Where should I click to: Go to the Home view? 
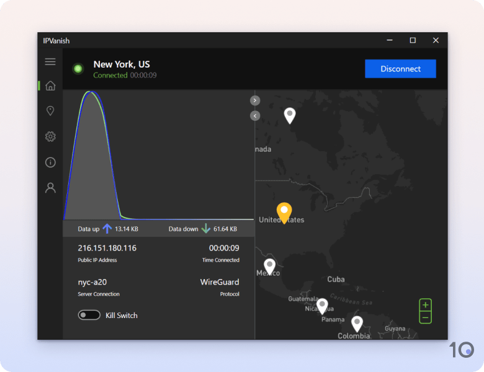tap(50, 86)
